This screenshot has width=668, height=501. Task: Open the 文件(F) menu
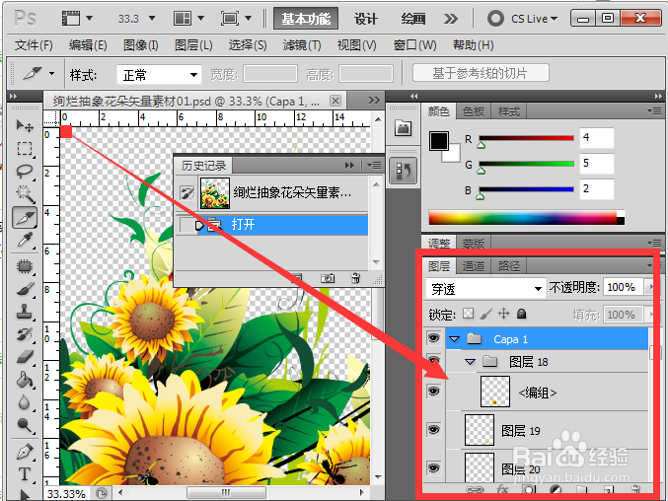pyautogui.click(x=34, y=45)
